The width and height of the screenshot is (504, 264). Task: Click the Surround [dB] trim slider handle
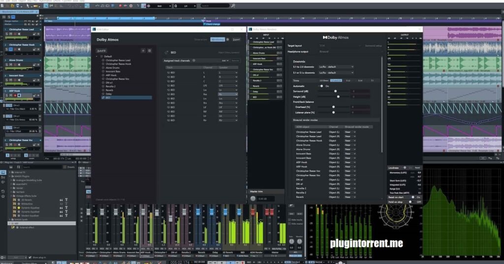(x=336, y=91)
